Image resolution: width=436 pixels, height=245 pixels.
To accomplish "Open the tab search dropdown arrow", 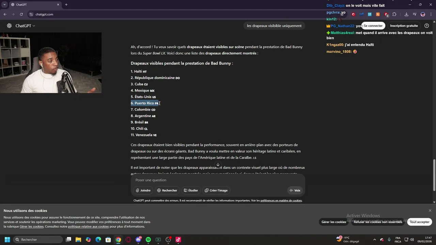I will pyautogui.click(x=4, y=5).
